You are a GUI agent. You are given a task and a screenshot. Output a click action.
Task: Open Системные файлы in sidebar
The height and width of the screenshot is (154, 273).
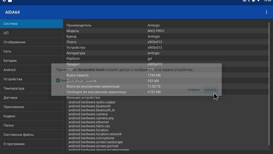pos(31,134)
